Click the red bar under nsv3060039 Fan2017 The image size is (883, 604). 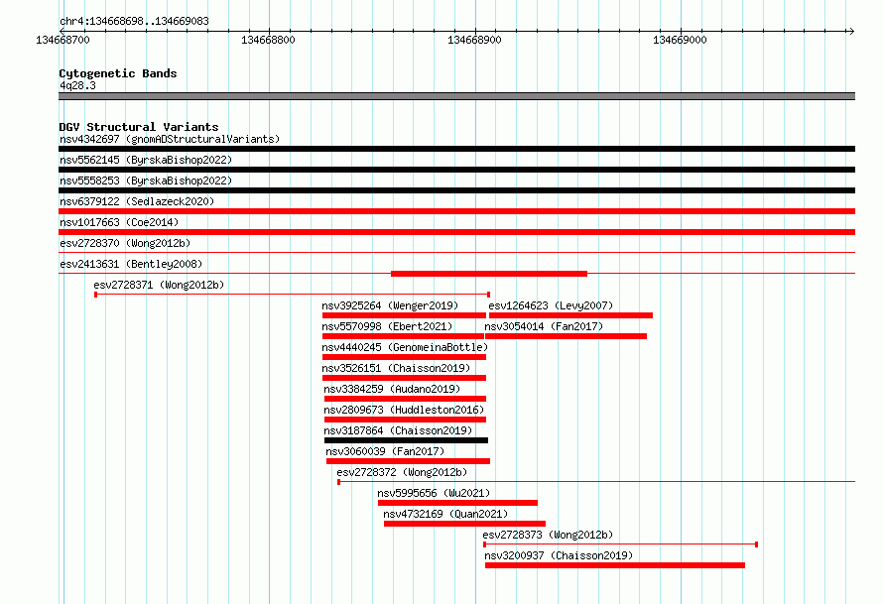(409, 461)
